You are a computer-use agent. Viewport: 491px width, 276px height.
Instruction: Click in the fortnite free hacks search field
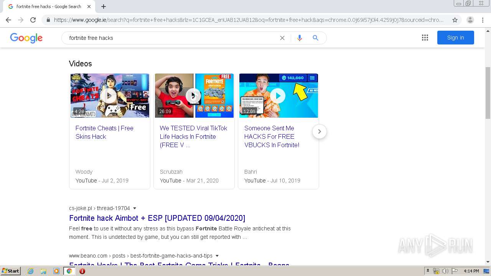173,38
